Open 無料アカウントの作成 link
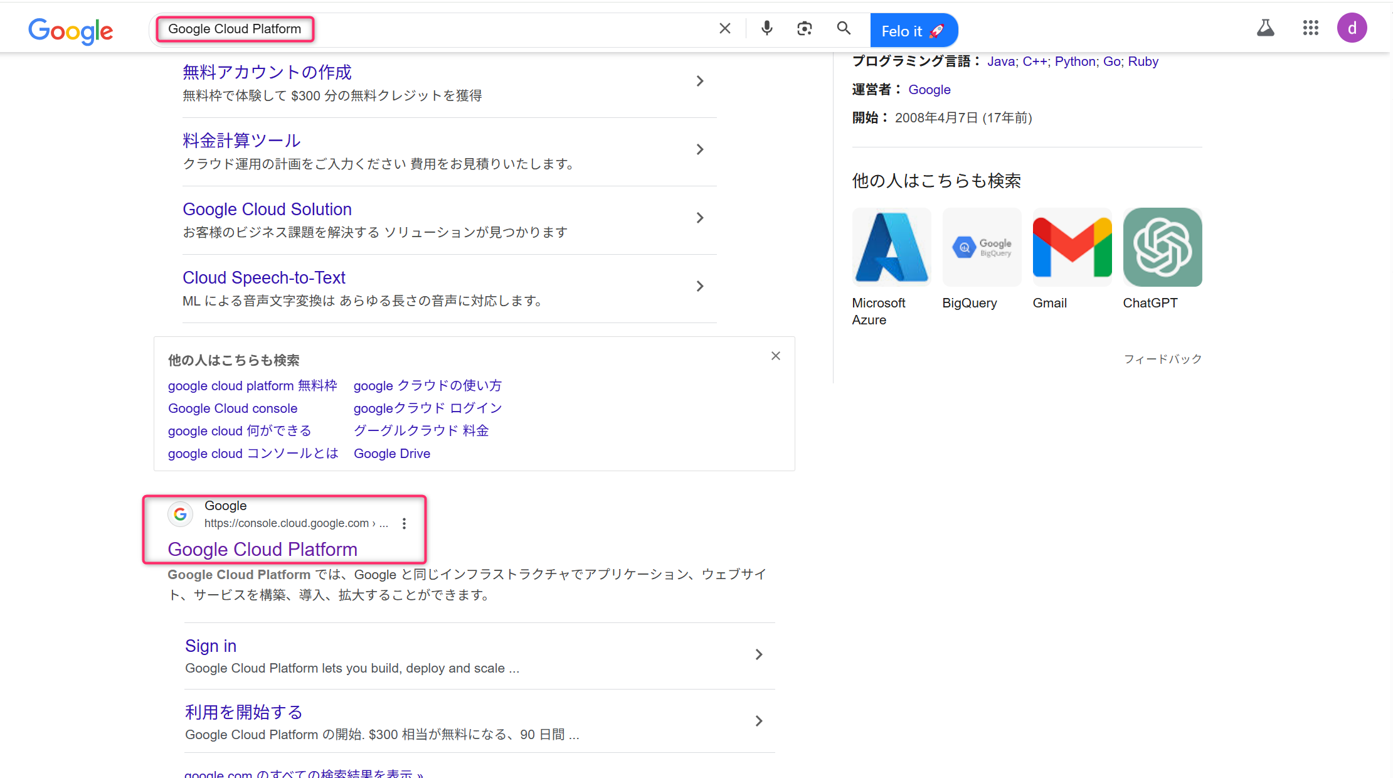 (267, 72)
